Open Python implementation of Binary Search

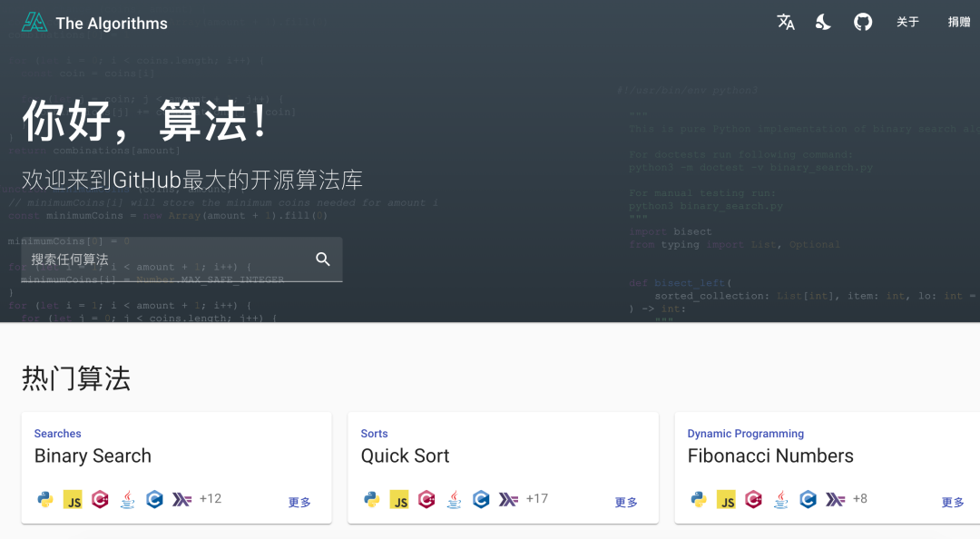pos(45,499)
